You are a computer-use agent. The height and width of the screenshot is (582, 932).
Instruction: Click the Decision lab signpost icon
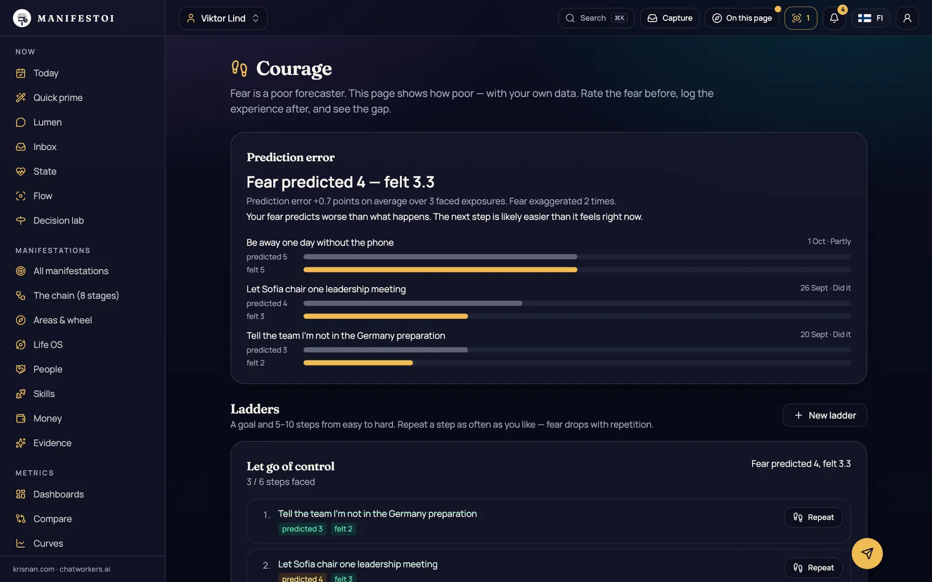pos(21,221)
